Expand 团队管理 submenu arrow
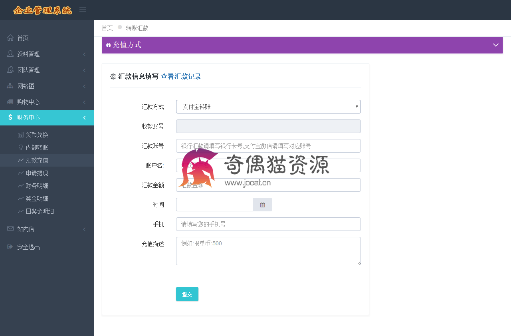The height and width of the screenshot is (336, 511). tap(84, 70)
